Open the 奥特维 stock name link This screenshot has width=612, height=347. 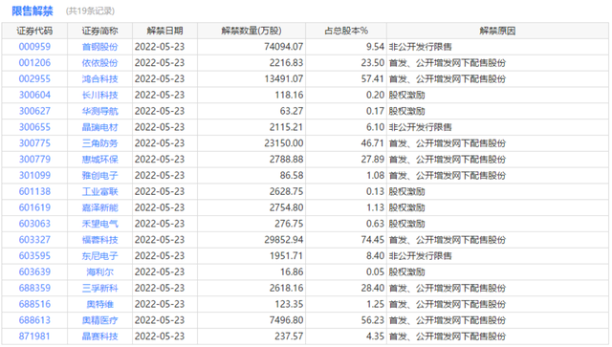[x=99, y=304]
